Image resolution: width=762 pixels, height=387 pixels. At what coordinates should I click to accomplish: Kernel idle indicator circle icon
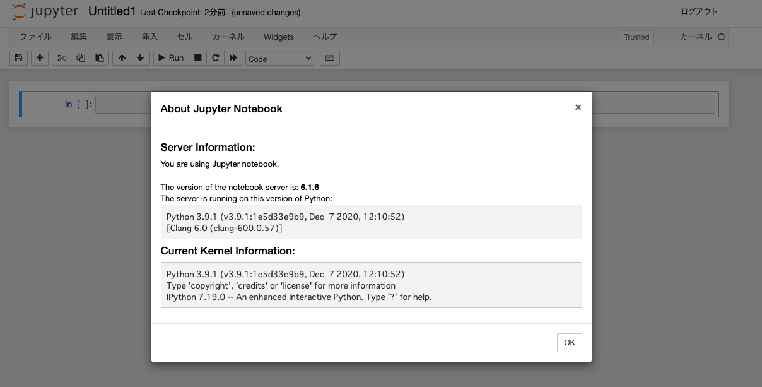pos(721,37)
